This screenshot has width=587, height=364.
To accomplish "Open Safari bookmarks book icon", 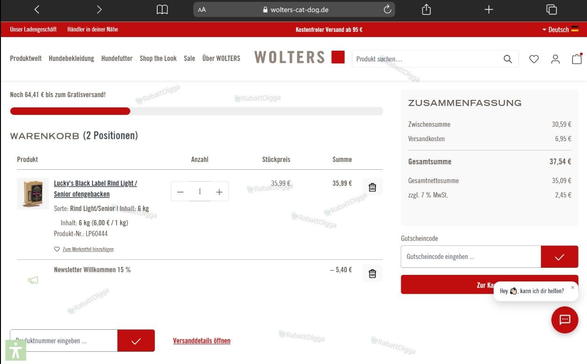I will coord(162,9).
